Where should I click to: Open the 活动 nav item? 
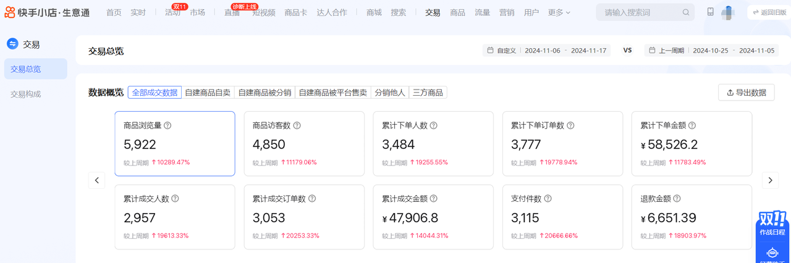[x=172, y=12]
